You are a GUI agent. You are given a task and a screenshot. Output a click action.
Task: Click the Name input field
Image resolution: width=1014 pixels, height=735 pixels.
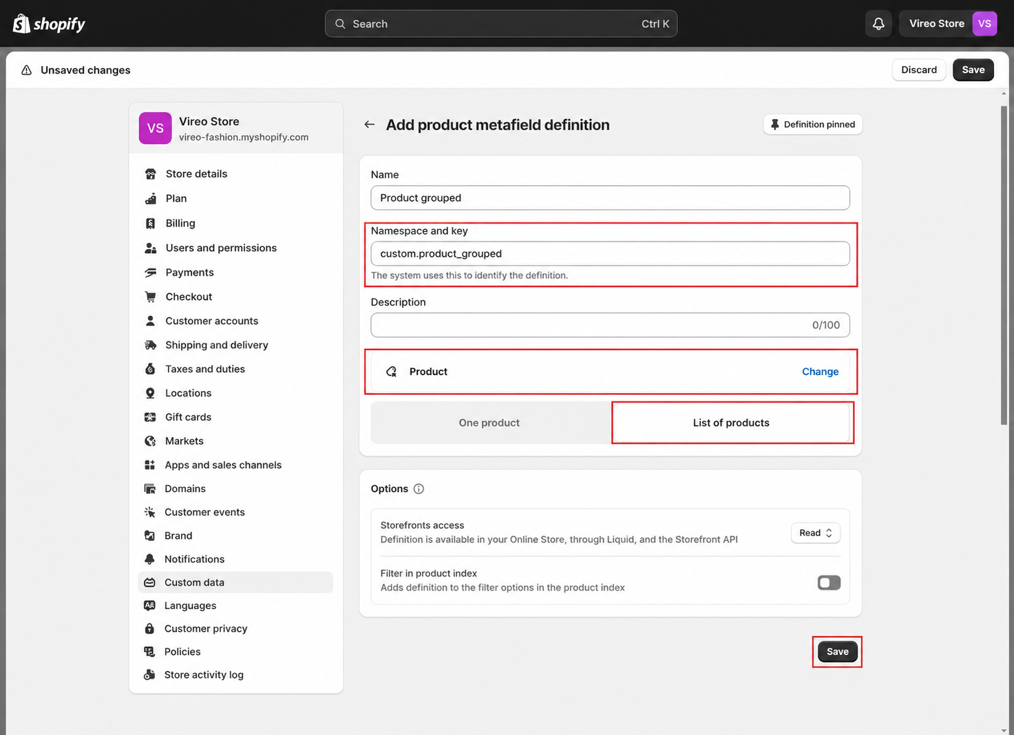(610, 198)
